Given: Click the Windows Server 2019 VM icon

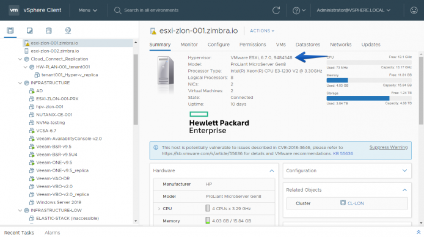Looking at the screenshot, I should pos(32,202).
